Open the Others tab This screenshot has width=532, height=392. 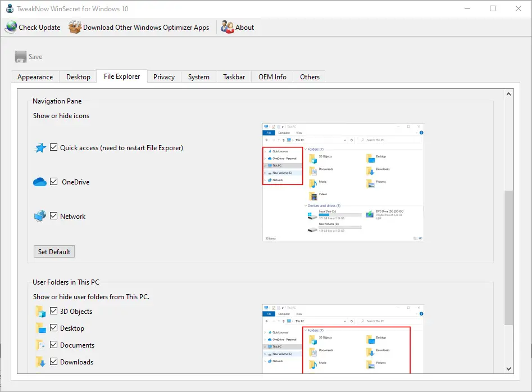[310, 77]
